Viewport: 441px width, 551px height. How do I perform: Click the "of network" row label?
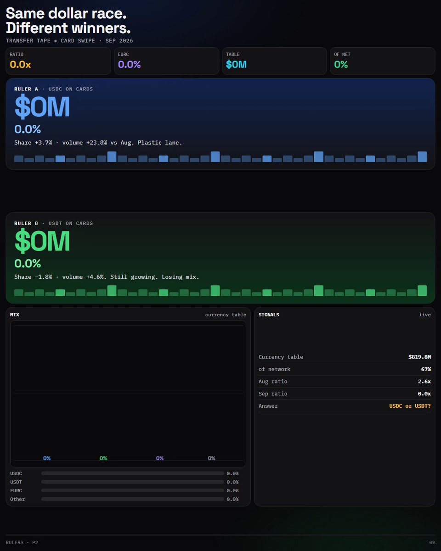[275, 369]
